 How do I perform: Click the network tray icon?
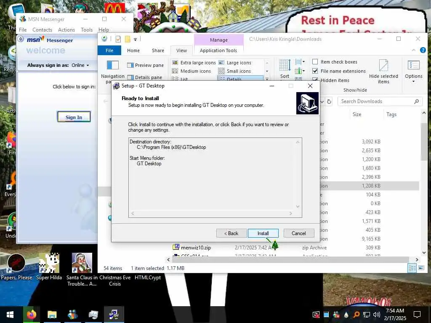coord(366,315)
